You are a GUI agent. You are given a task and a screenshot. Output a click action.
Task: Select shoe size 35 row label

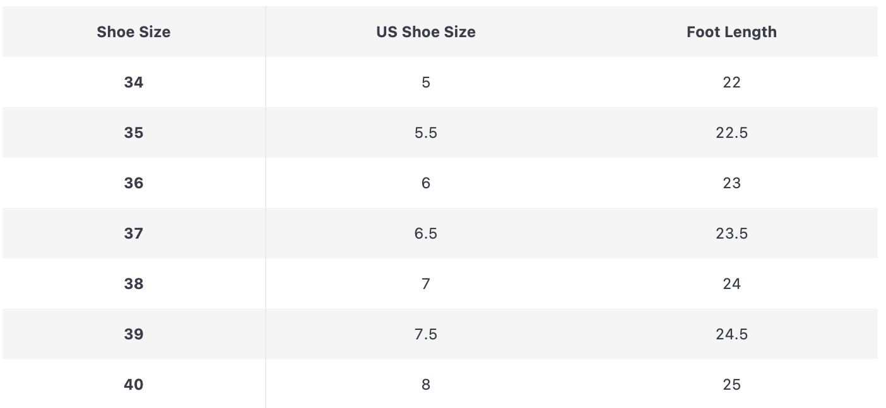(x=133, y=133)
